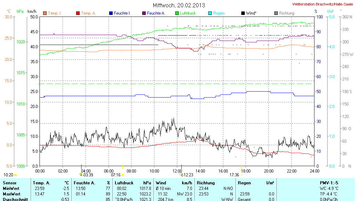
Task: Click the cyan Regen legend square
Action: click(210, 13)
